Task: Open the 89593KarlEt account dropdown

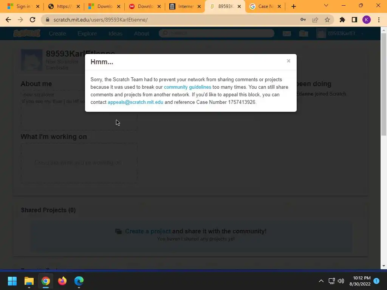Action: click(340, 33)
